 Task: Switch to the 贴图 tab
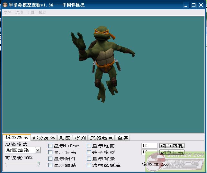[65, 138]
